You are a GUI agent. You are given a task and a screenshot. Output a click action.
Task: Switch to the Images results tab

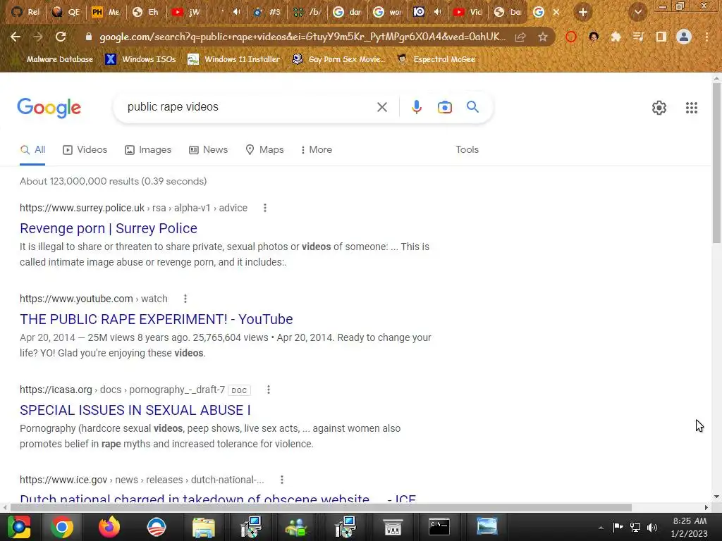click(x=148, y=149)
